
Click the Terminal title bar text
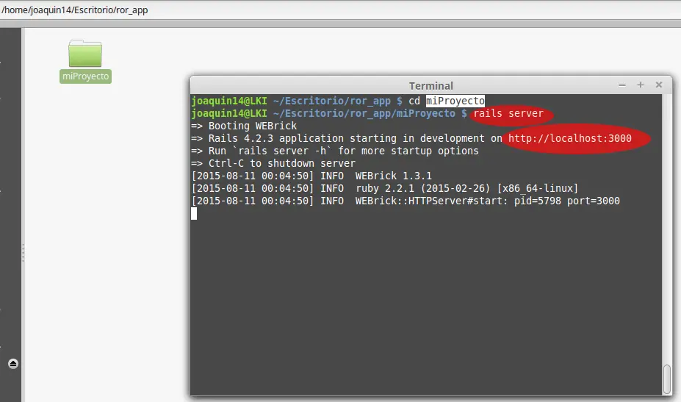click(430, 85)
